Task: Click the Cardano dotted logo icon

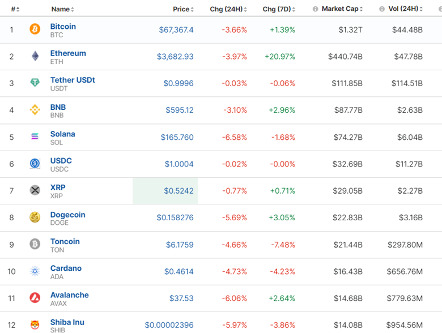Action: pyautogui.click(x=35, y=271)
